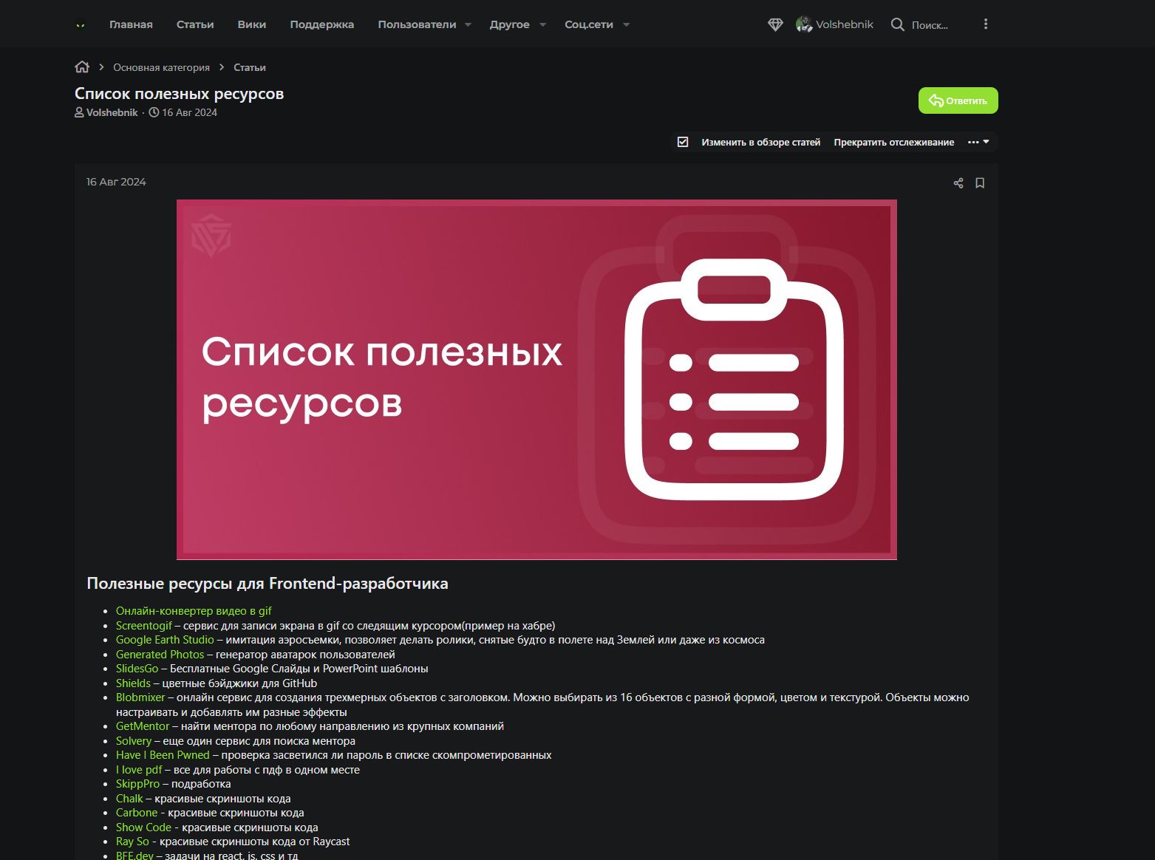Click the 16 Авг 2024 date under title

(x=189, y=112)
